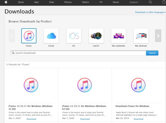Open Downloads in other languages link

(150, 12)
